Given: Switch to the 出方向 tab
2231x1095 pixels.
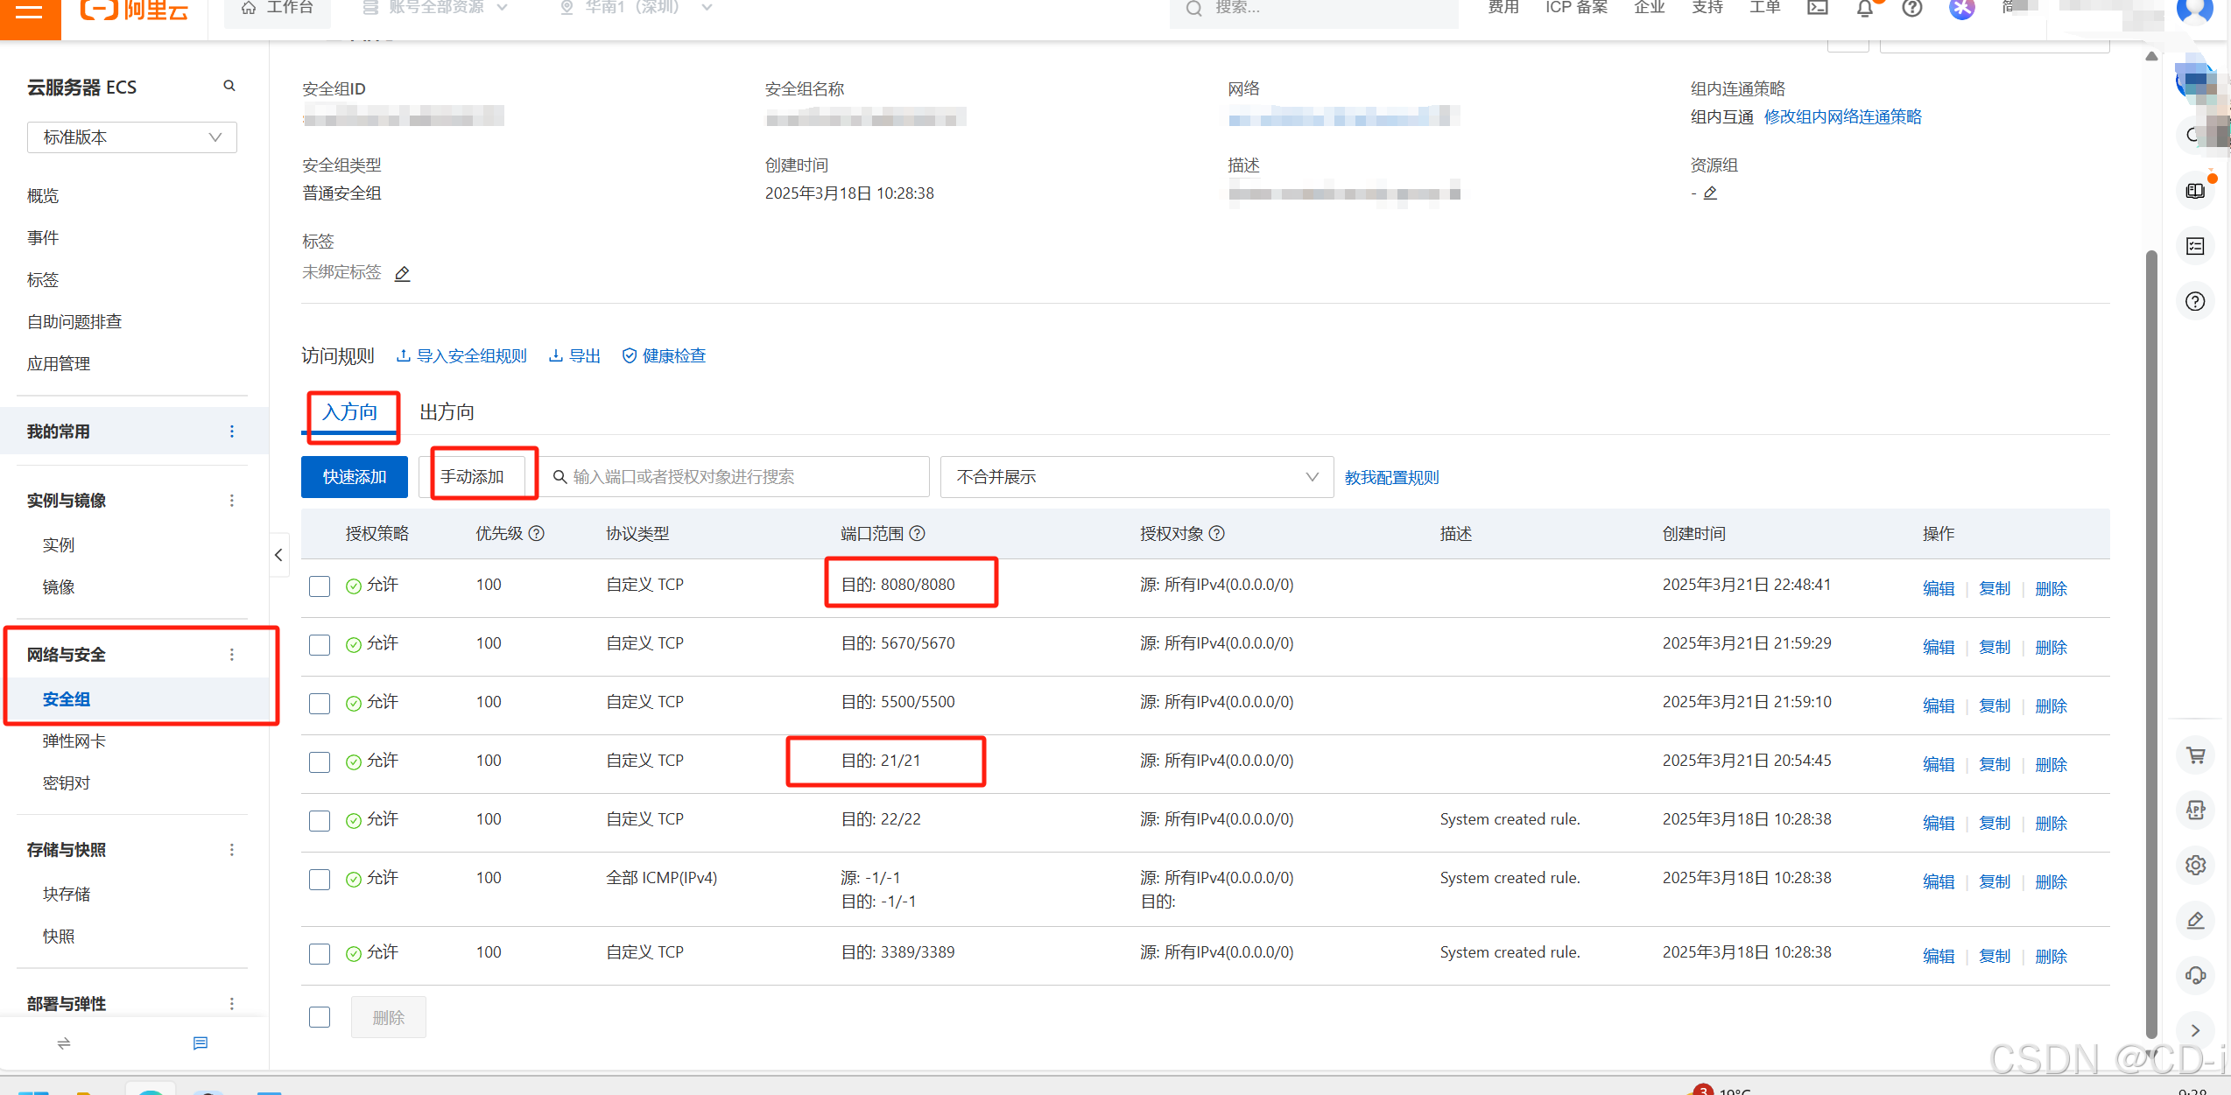Looking at the screenshot, I should pyautogui.click(x=447, y=412).
